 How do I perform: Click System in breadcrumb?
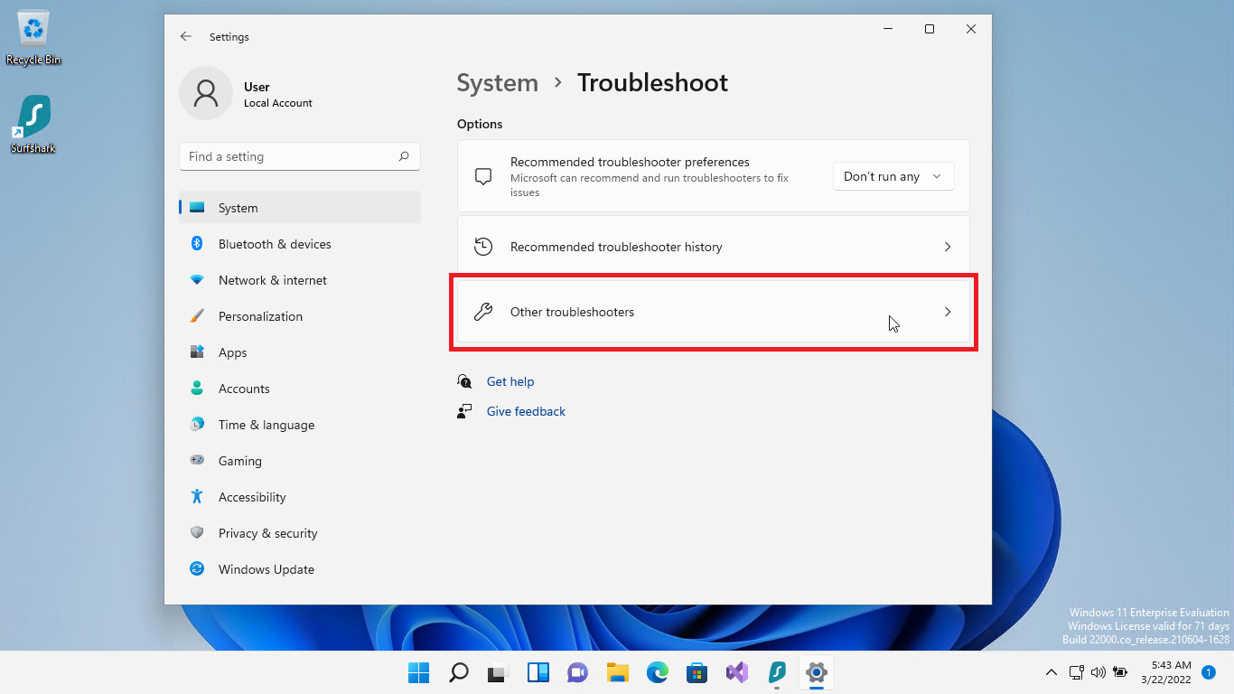click(x=497, y=82)
